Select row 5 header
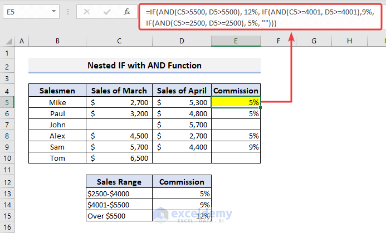386x233 pixels. tap(7, 102)
